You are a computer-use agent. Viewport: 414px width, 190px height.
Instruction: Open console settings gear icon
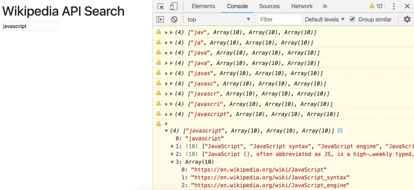tap(407, 19)
